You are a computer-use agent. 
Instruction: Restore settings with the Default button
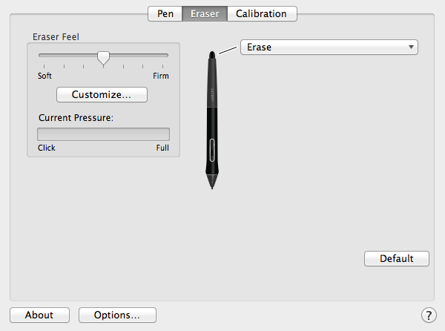point(397,258)
